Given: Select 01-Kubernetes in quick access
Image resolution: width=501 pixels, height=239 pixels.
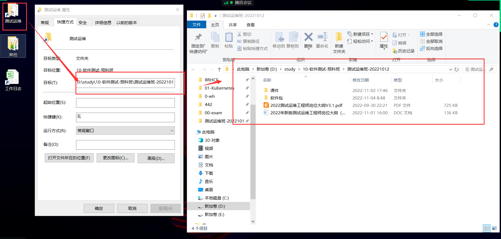Looking at the screenshot, I should pyautogui.click(x=219, y=88).
